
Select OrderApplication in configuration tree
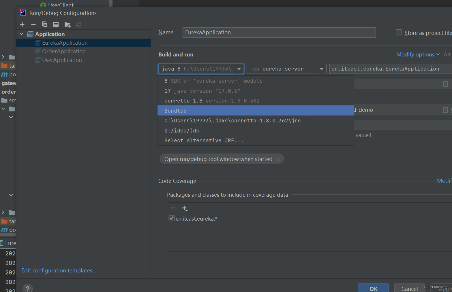click(x=84, y=52)
